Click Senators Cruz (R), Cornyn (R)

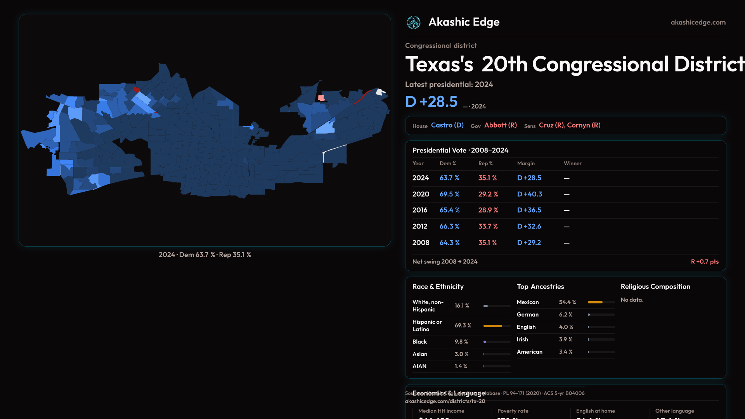[x=569, y=125]
